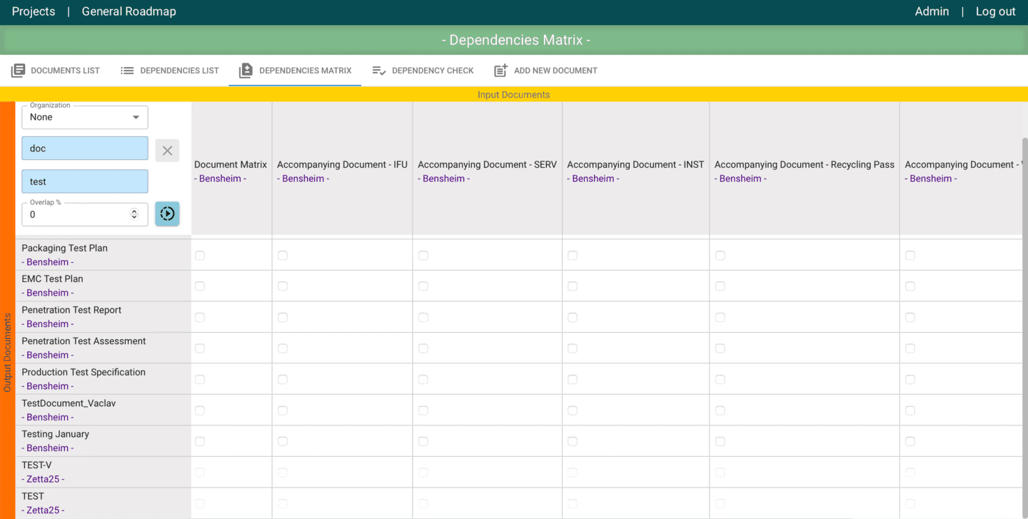
Task: Check Production Test Specification under Recycling Pass
Action: 720,380
